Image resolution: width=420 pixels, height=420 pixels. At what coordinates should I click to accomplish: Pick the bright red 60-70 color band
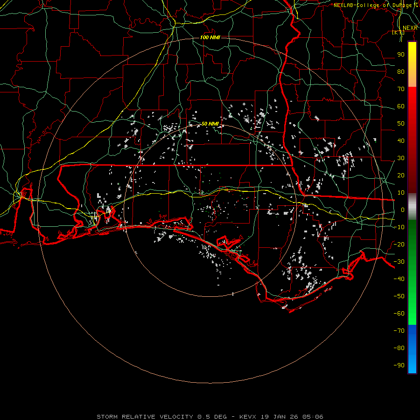click(412, 96)
